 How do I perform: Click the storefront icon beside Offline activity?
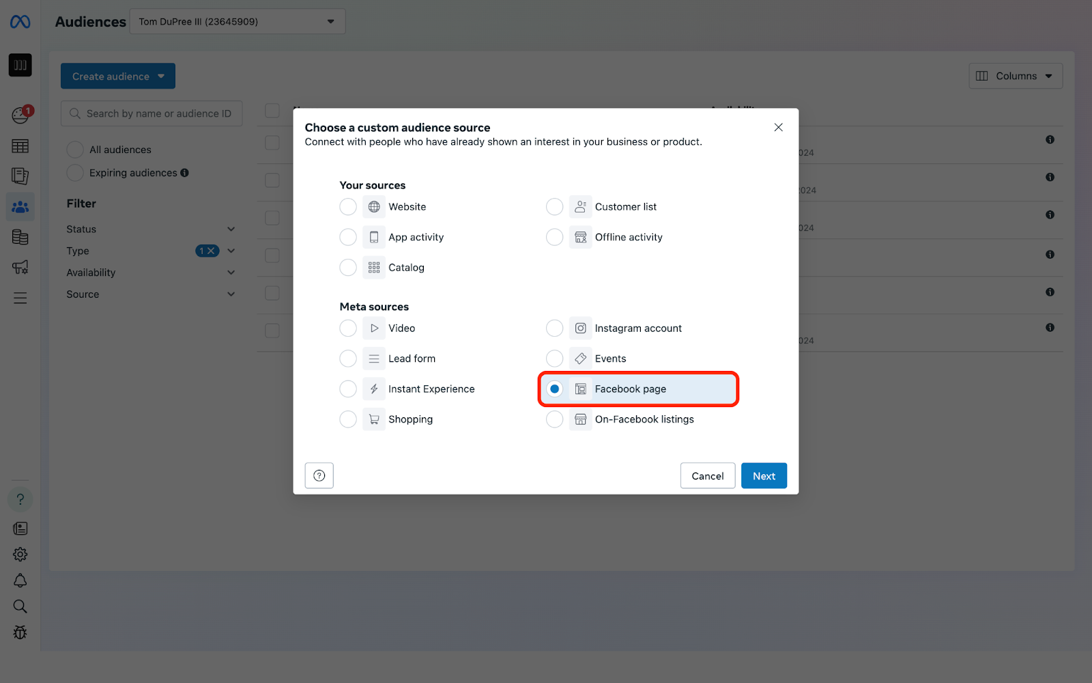point(580,237)
